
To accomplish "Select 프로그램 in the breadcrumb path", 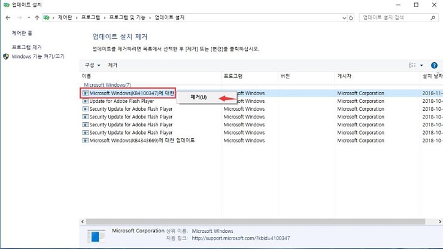I will point(90,17).
